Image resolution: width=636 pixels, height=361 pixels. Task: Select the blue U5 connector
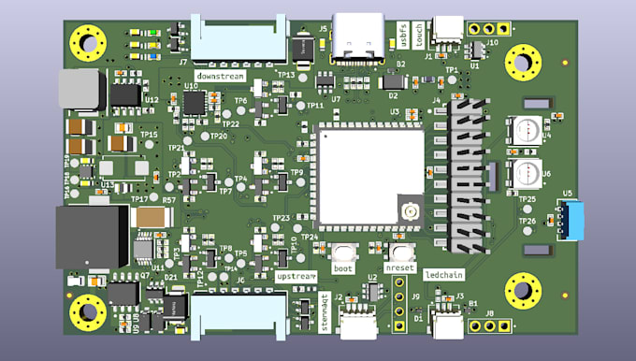(x=571, y=221)
